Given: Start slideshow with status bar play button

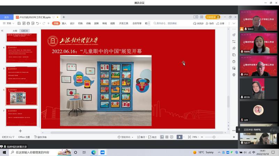Looking at the screenshot, I should click(179, 137).
